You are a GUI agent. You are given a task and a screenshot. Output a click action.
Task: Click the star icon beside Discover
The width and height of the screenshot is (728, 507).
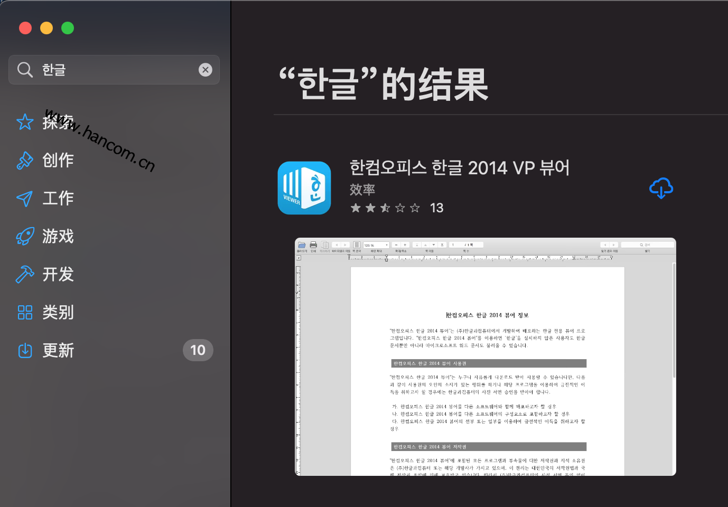tap(25, 122)
